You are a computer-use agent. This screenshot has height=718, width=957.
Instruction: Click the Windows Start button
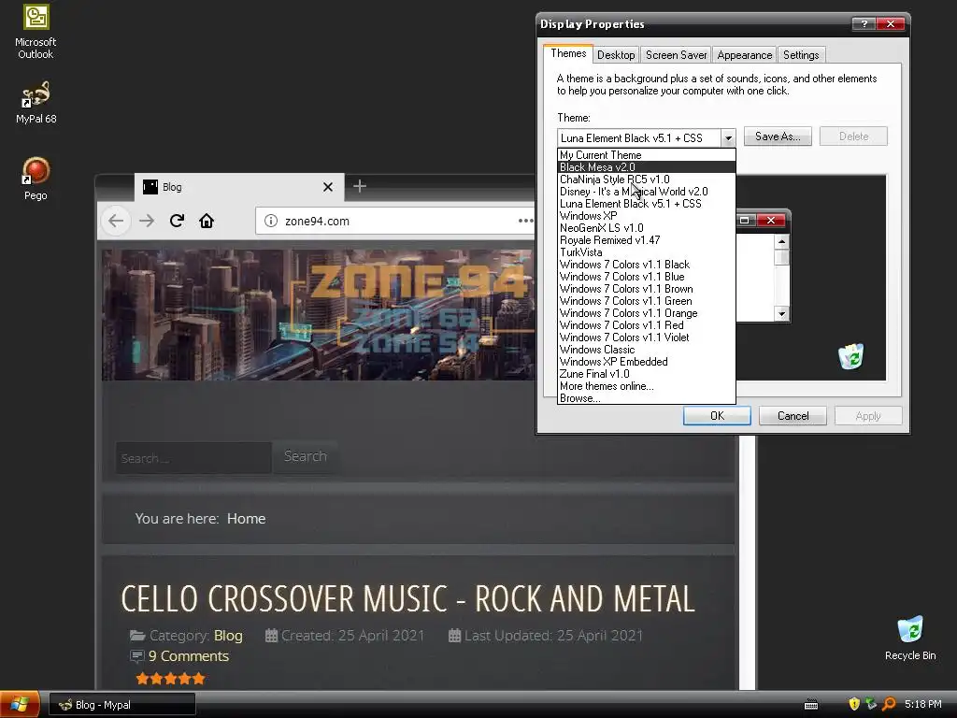click(20, 705)
